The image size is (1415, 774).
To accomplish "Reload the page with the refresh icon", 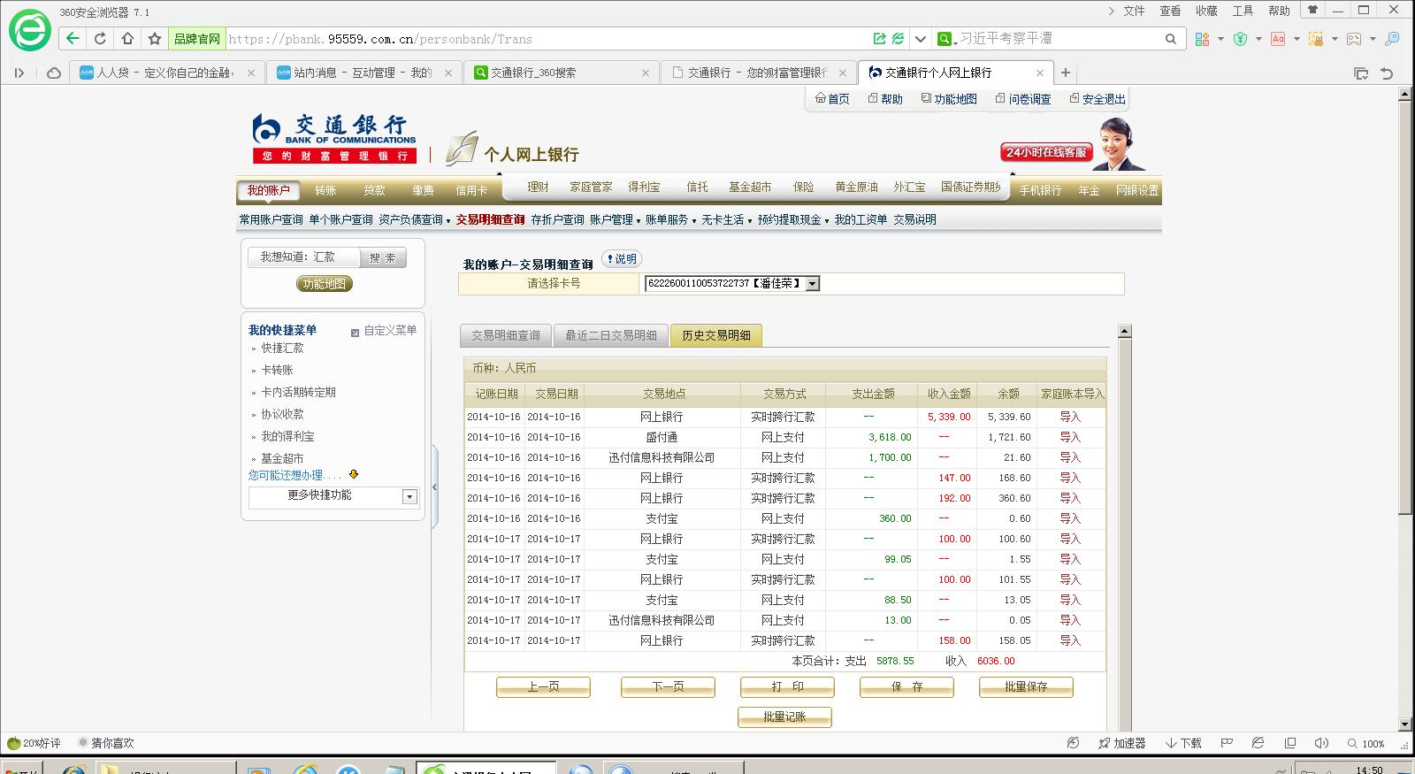I will point(100,39).
